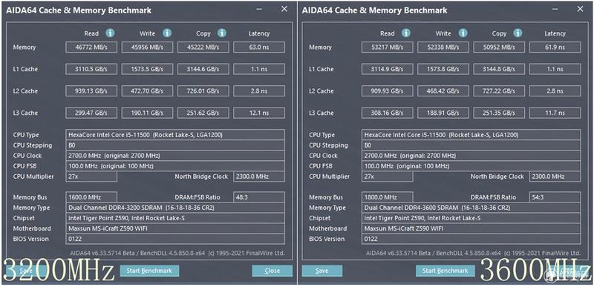Start Benchmark in the left window
Screen dimensions: 594x287
pyautogui.click(x=149, y=271)
